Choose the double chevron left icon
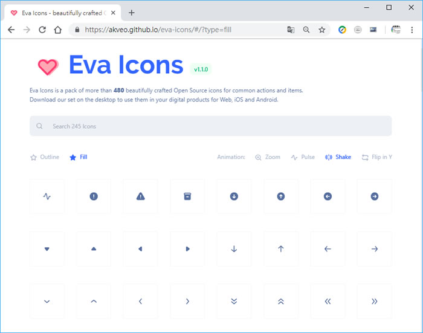 click(x=328, y=301)
